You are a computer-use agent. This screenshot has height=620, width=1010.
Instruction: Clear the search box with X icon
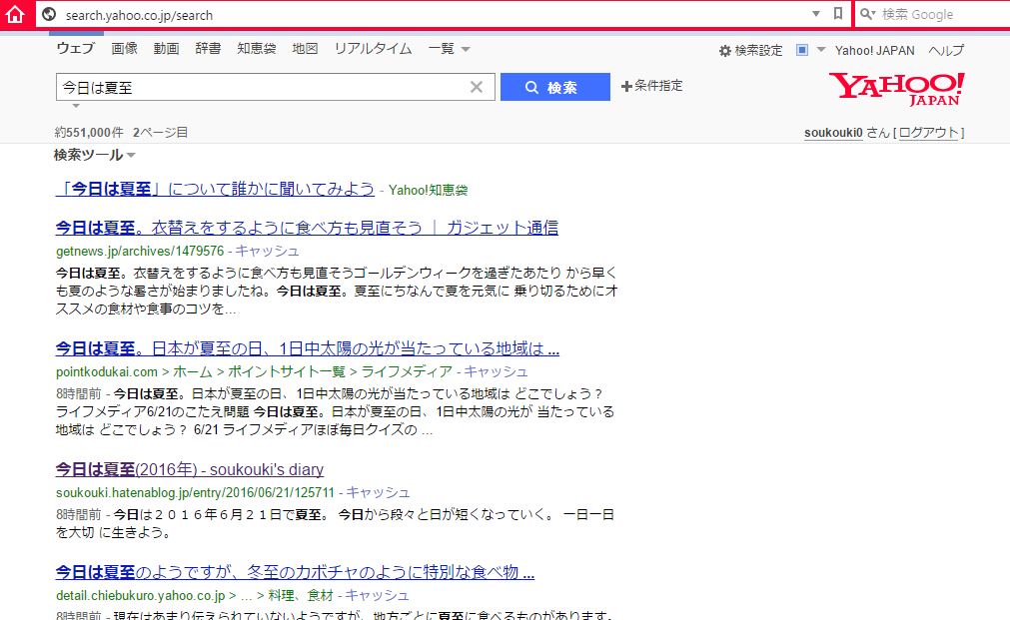(x=476, y=87)
